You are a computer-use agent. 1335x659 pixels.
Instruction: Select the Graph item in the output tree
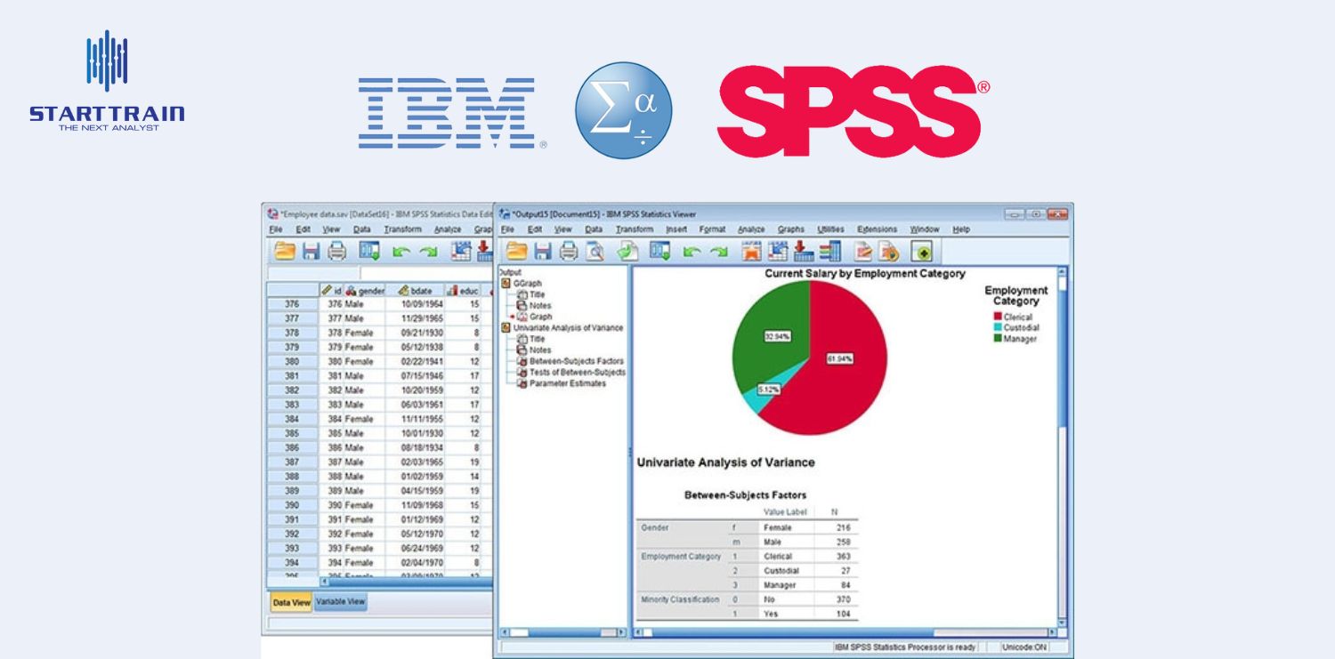point(541,316)
